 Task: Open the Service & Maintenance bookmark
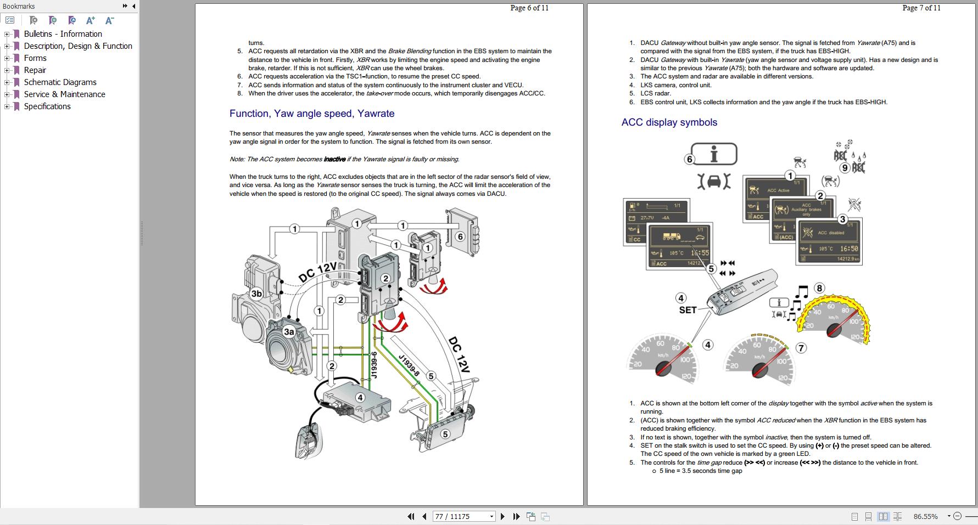[64, 94]
